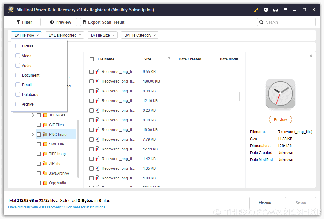The height and width of the screenshot is (219, 324).
Task: Click the file list vertical scrollbar thumb
Action: pyautogui.click(x=240, y=96)
